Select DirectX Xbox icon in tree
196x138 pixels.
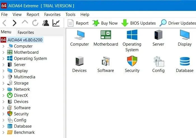pos(10,95)
